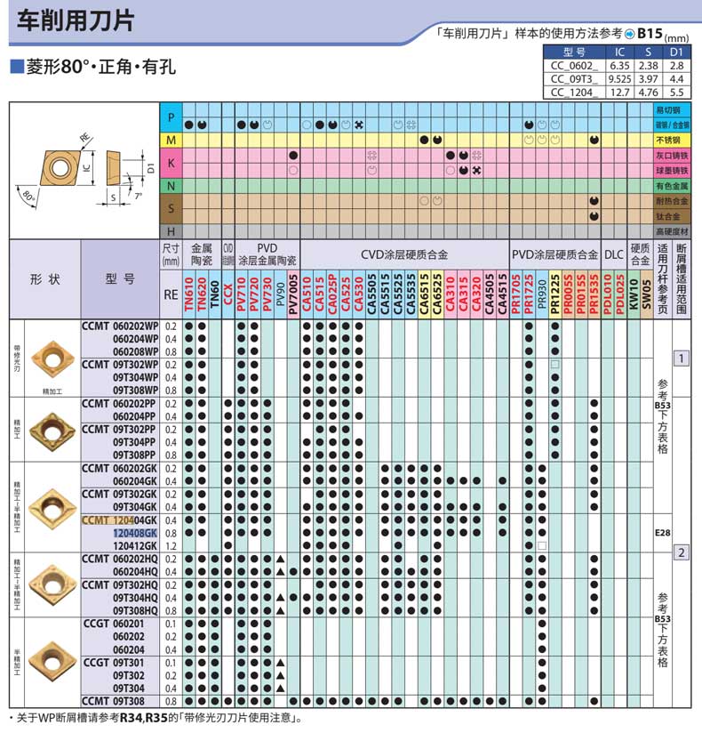Open the B15 usage reference link
Viewport: 702px width, 733px height.
[651, 33]
